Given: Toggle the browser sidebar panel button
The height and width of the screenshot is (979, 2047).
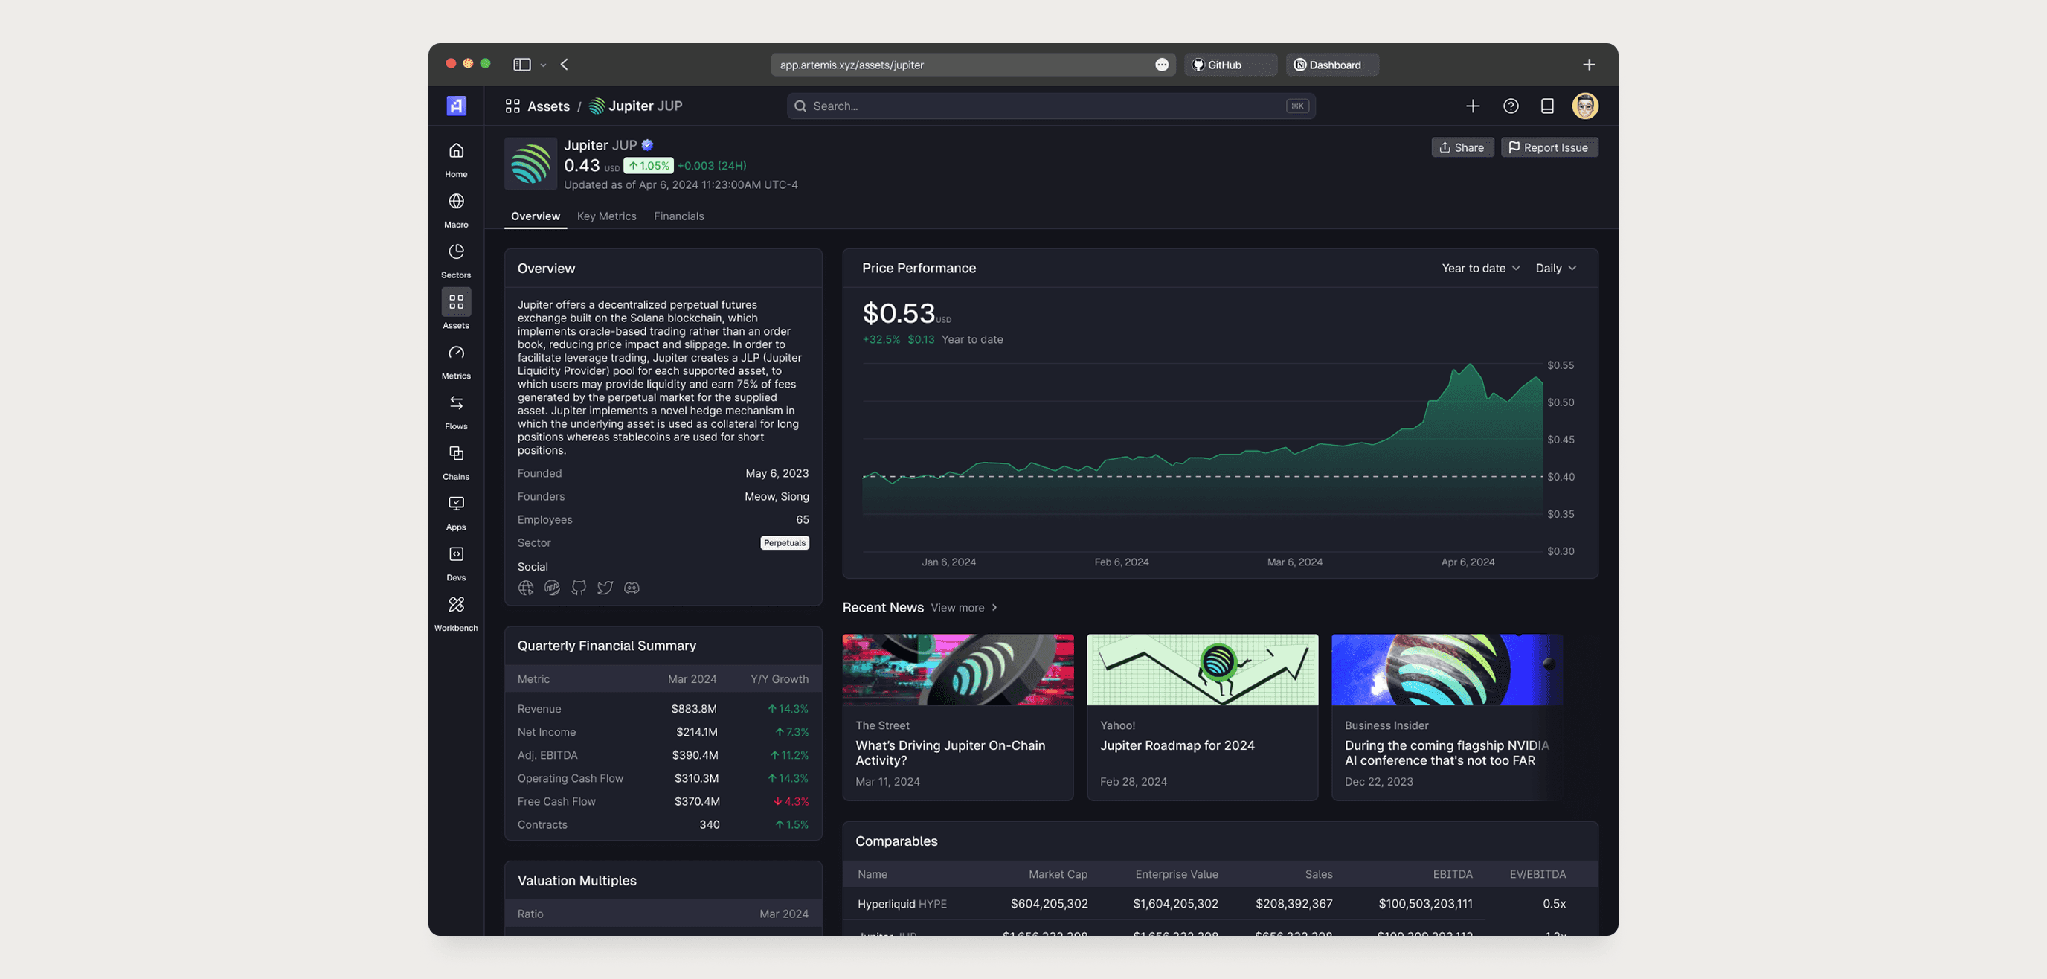Looking at the screenshot, I should click(521, 65).
